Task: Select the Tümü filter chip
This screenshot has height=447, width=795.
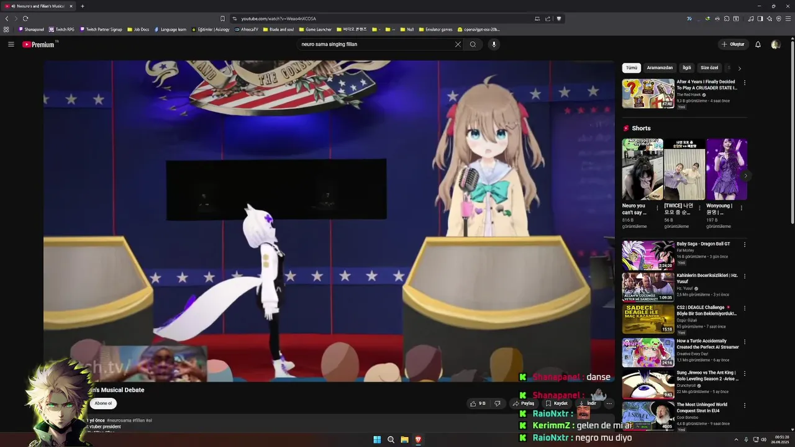Action: pos(632,68)
